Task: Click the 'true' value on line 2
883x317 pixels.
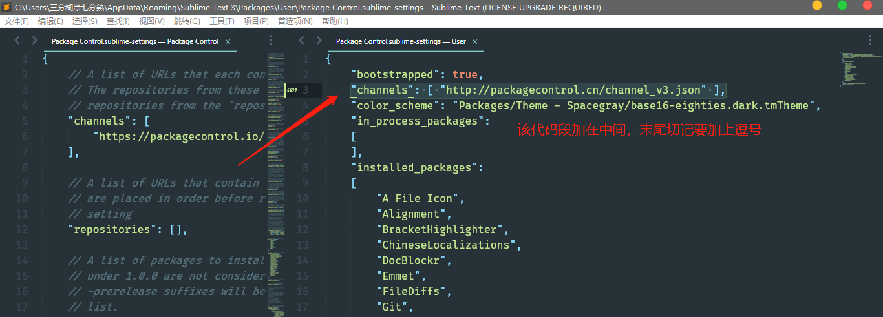Action: tap(465, 74)
